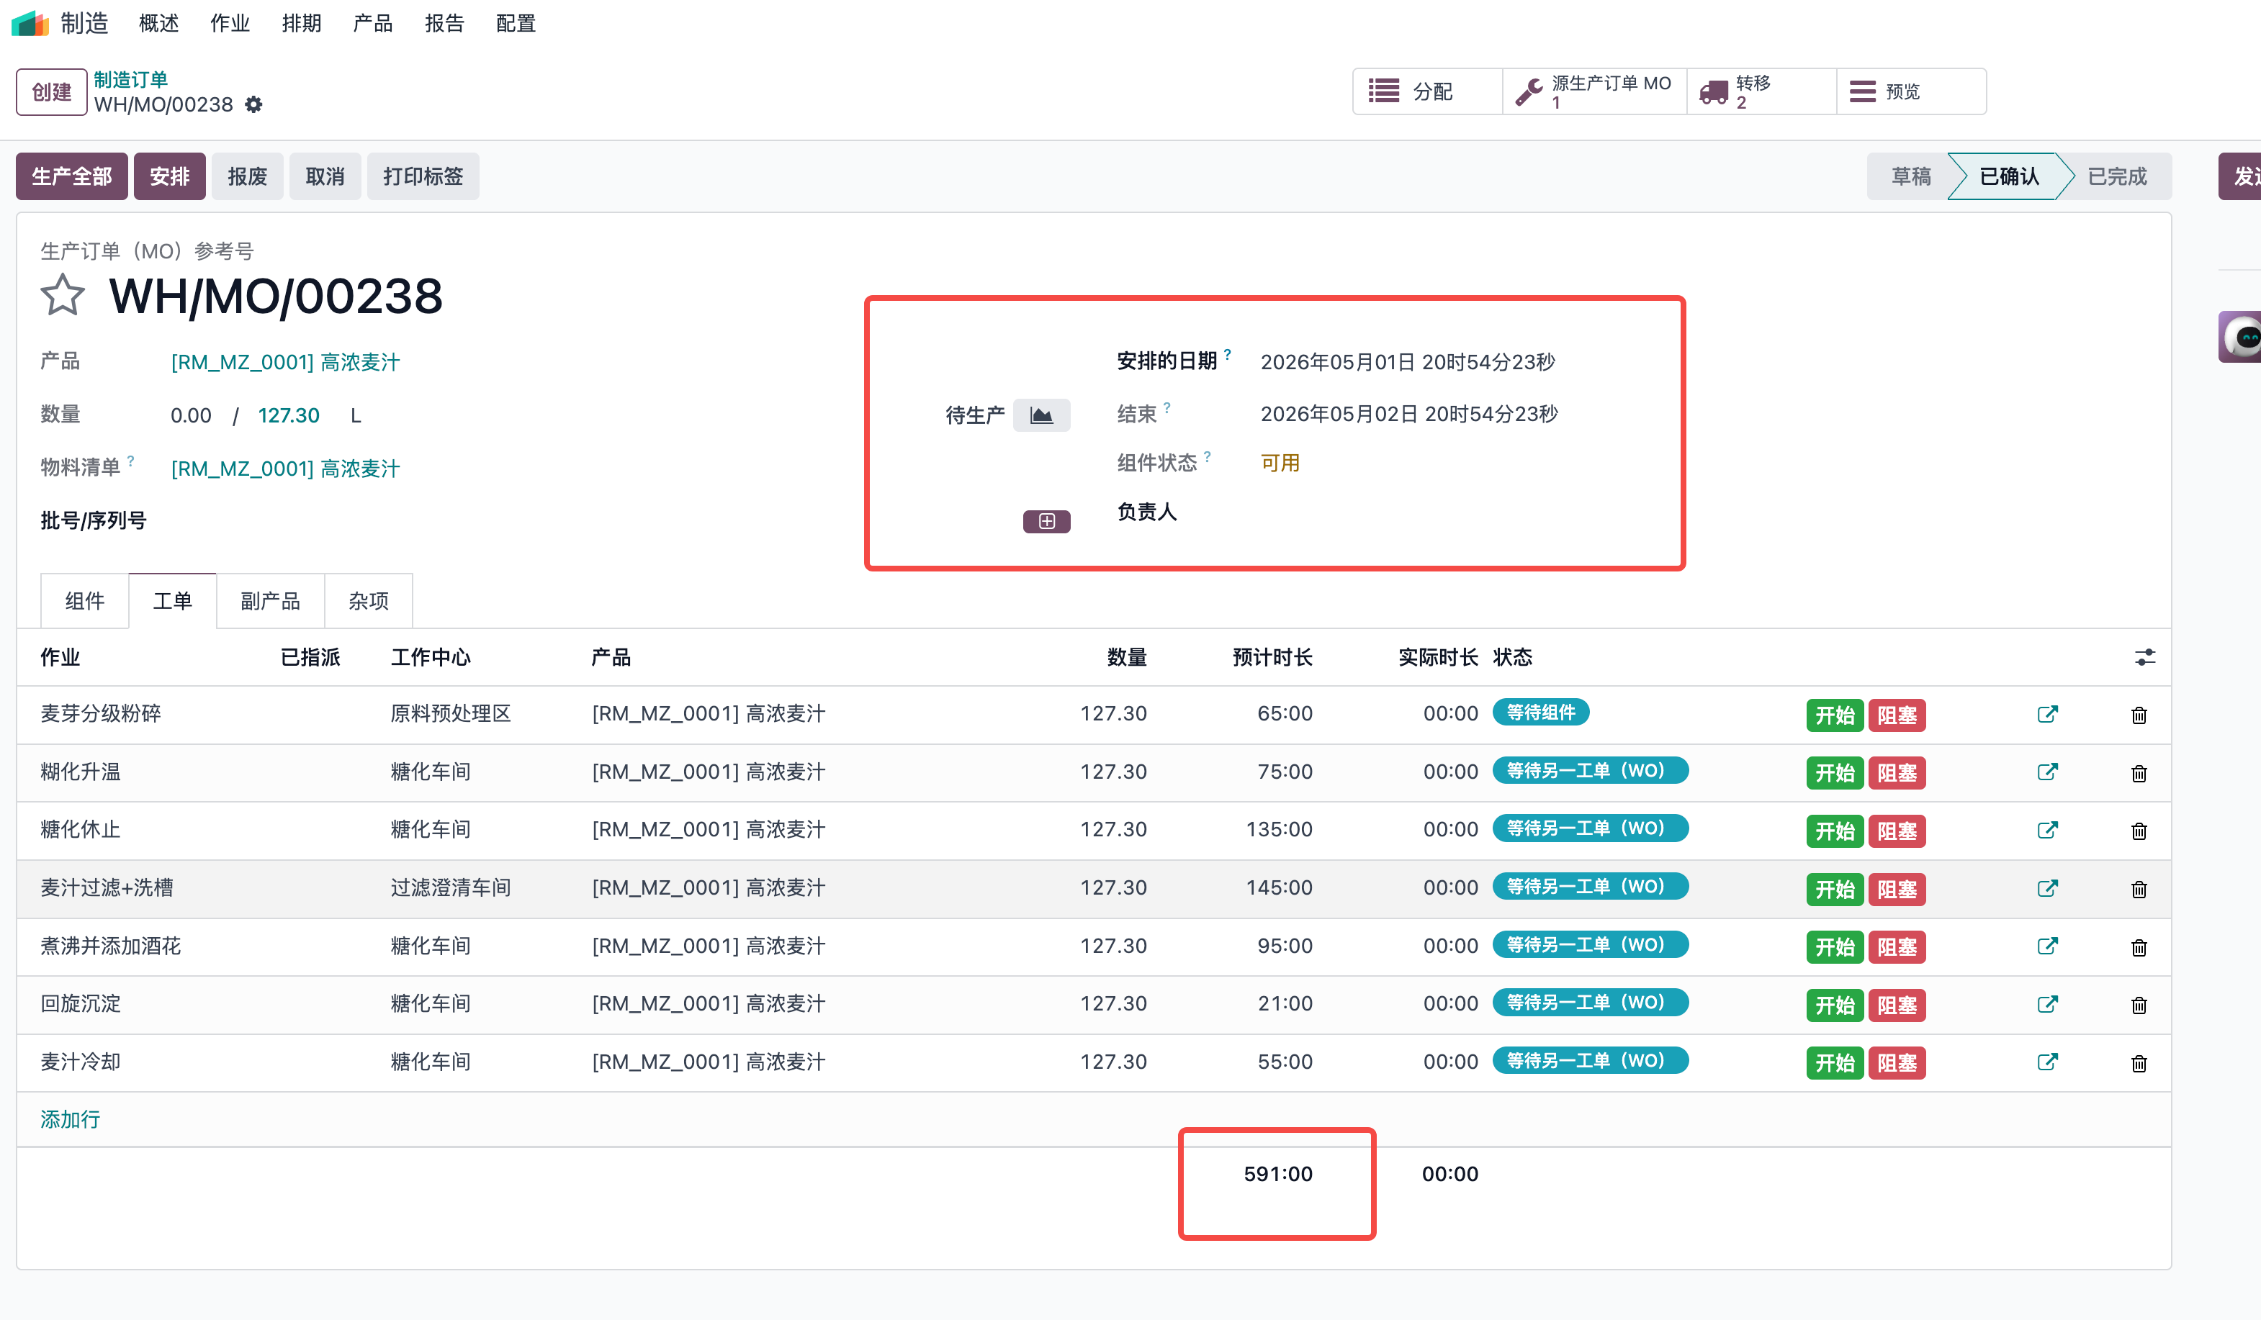Delete the 麦汁冷却 work order row

(x=2139, y=1064)
